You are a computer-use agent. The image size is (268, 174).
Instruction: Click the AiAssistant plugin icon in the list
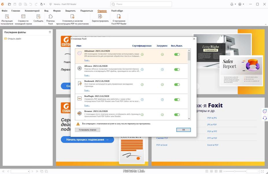[79, 53]
